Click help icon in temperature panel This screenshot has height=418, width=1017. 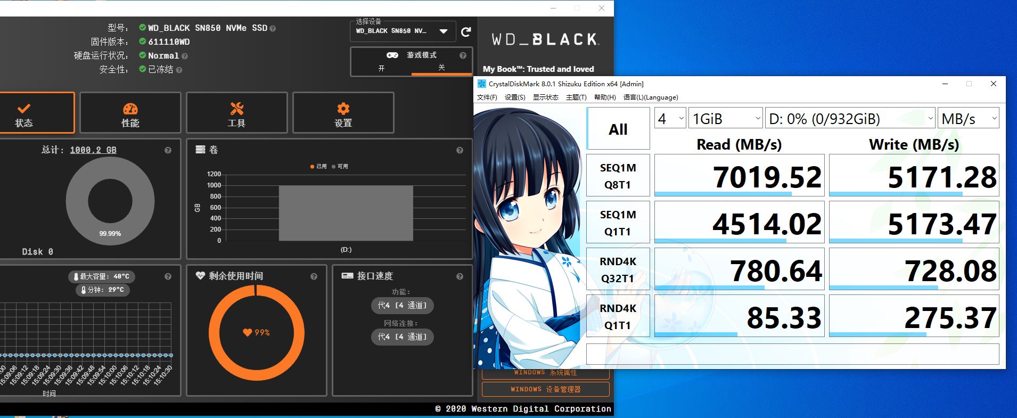click(168, 276)
